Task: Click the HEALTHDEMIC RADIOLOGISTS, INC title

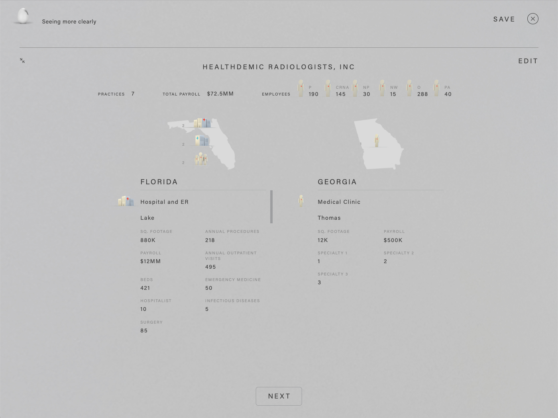Action: pos(279,67)
